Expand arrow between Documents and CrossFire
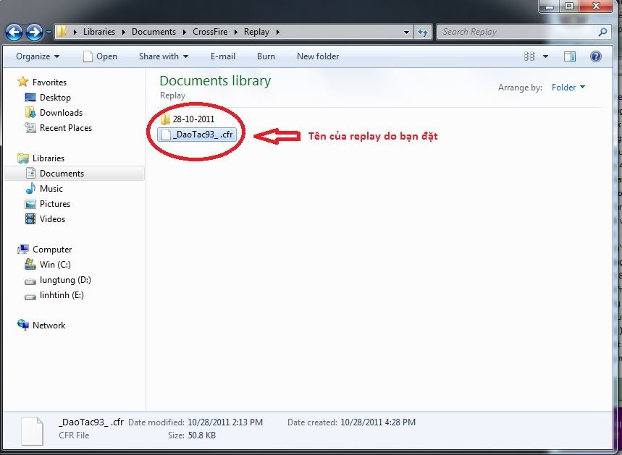This screenshot has height=455, width=622. pos(184,32)
